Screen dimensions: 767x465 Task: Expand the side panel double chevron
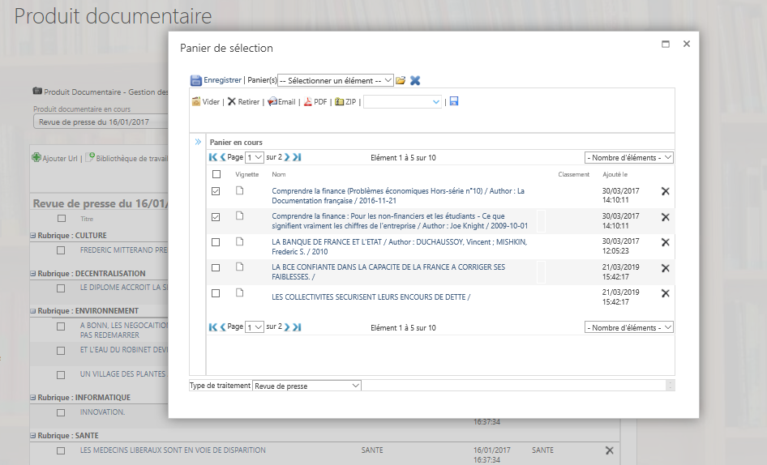198,142
